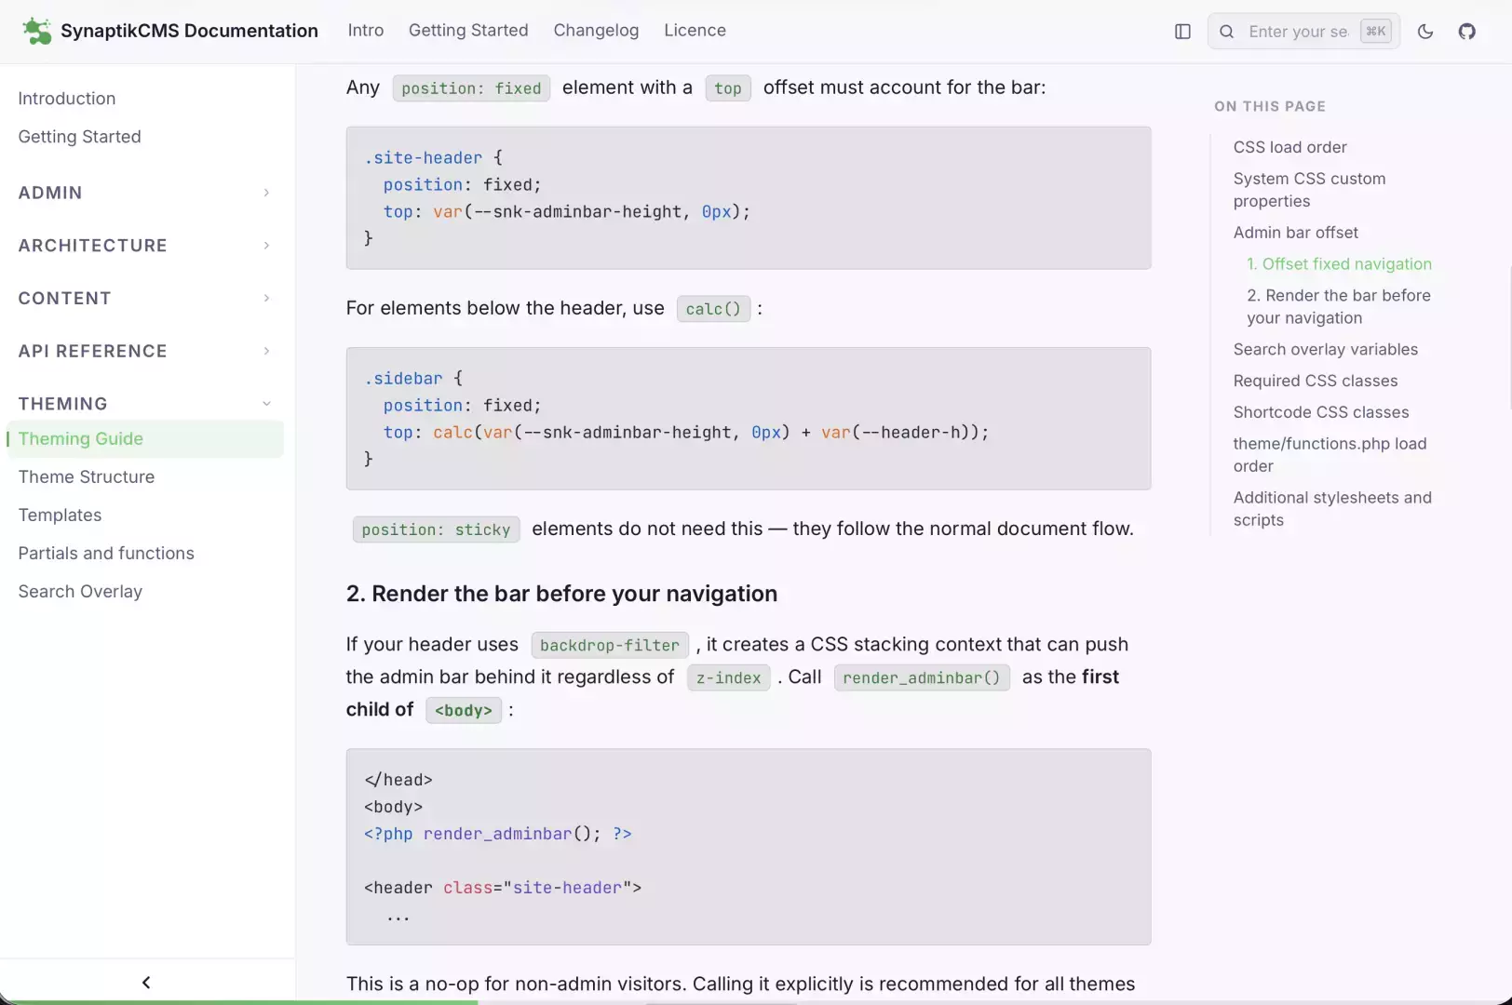Screen dimensions: 1512x1005
Task: Collapse the sidebar with bottom arrow
Action: tap(146, 983)
